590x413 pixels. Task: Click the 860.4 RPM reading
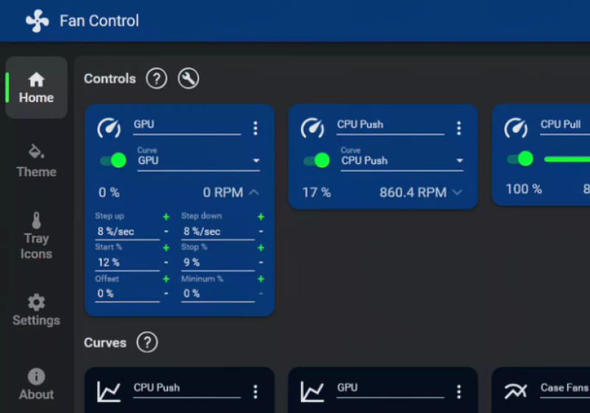(x=413, y=192)
